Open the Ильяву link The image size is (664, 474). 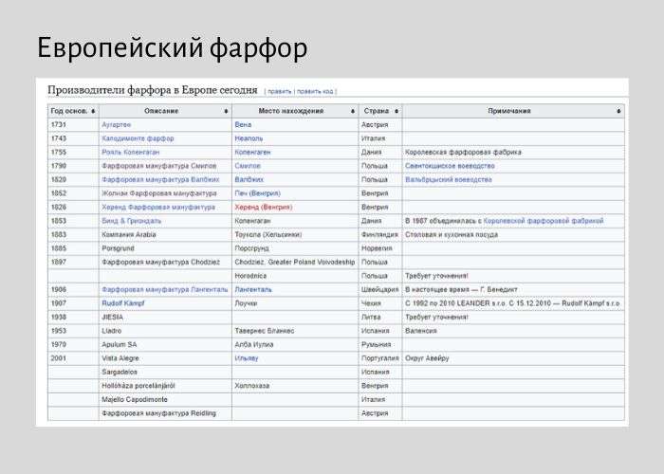pyautogui.click(x=247, y=358)
